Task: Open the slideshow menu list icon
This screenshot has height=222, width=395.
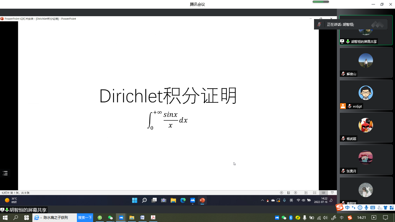Action: click(x=5, y=173)
